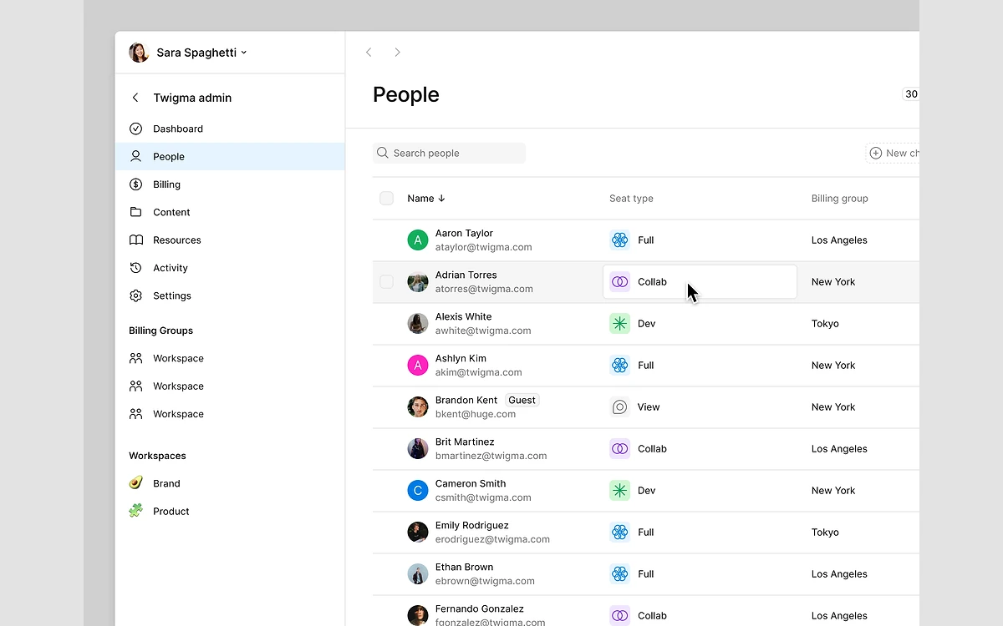1003x626 pixels.
Task: Click the avocado Brand workspace icon
Action: pos(135,482)
